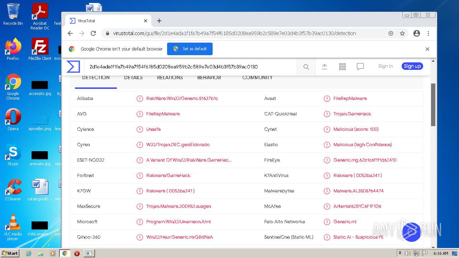Switch to the DETAILS tab

(x=133, y=78)
